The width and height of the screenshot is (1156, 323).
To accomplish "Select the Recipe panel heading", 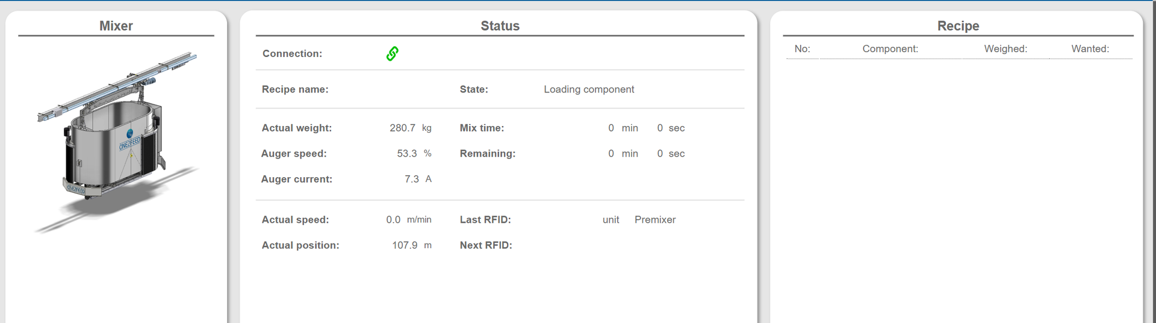I will tap(958, 26).
